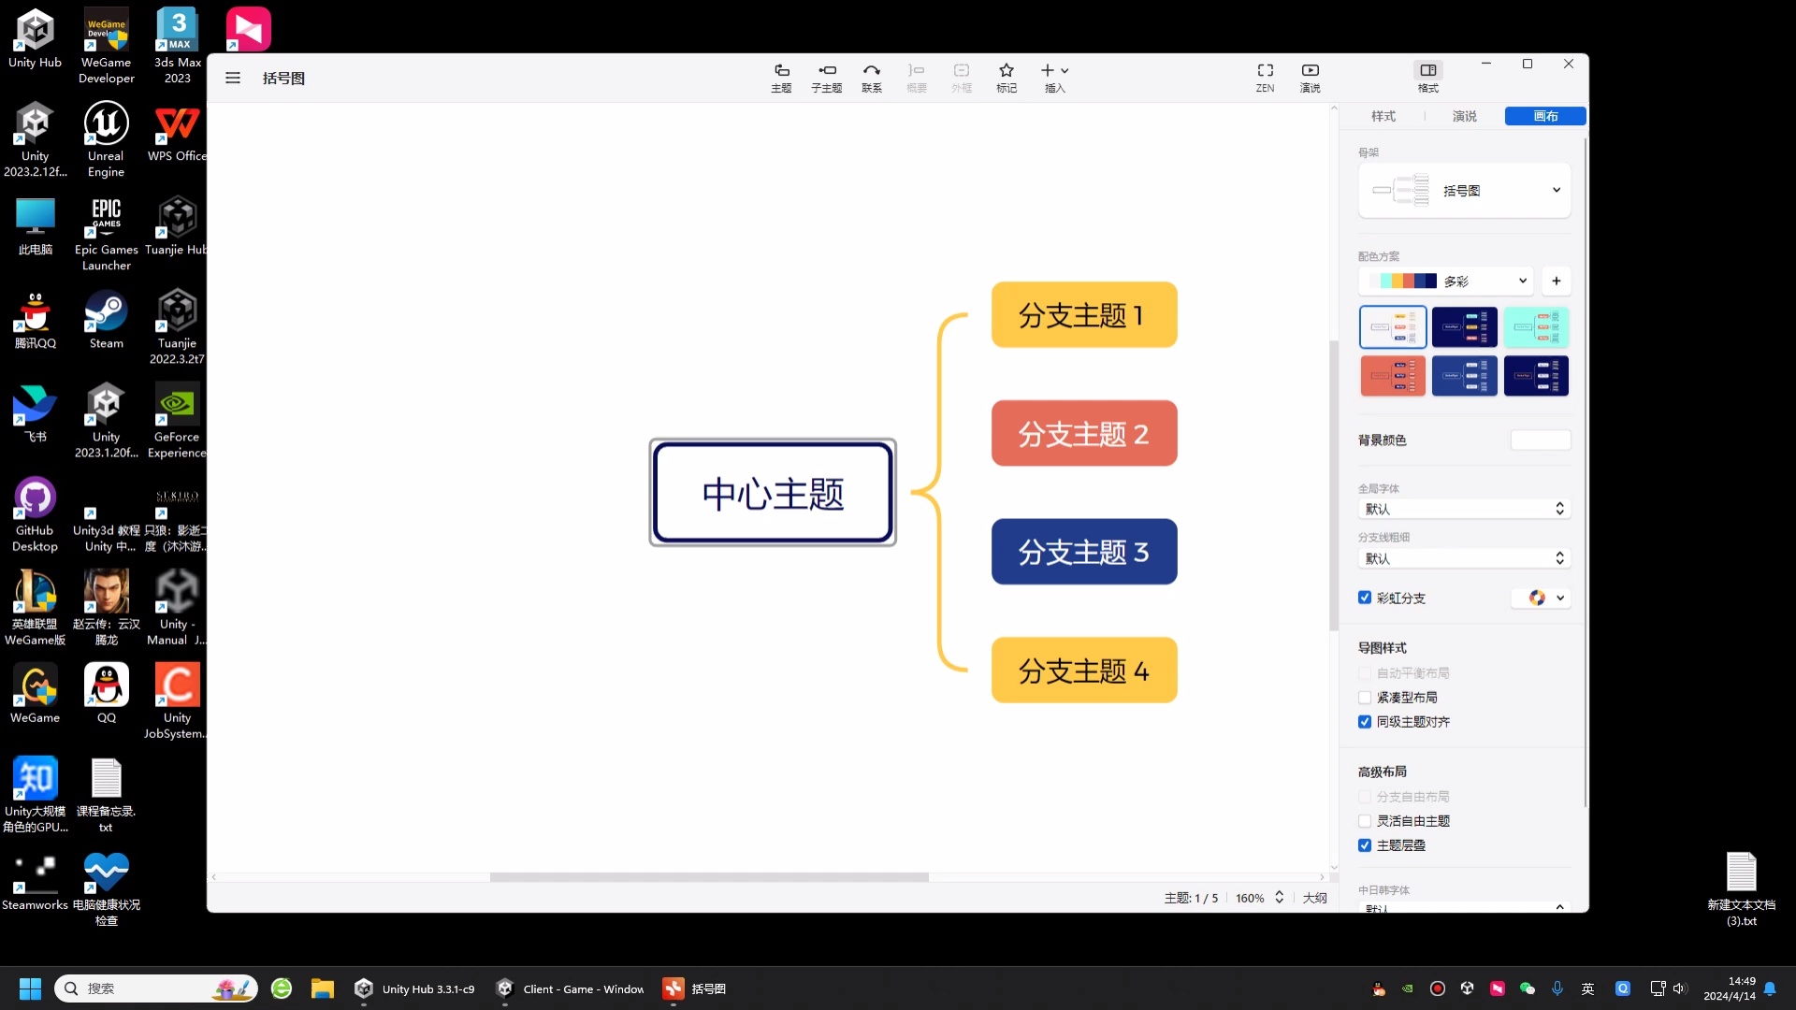Uncheck 同级主题对齐 option
Screen dimensions: 1796x1010
click(x=1365, y=721)
